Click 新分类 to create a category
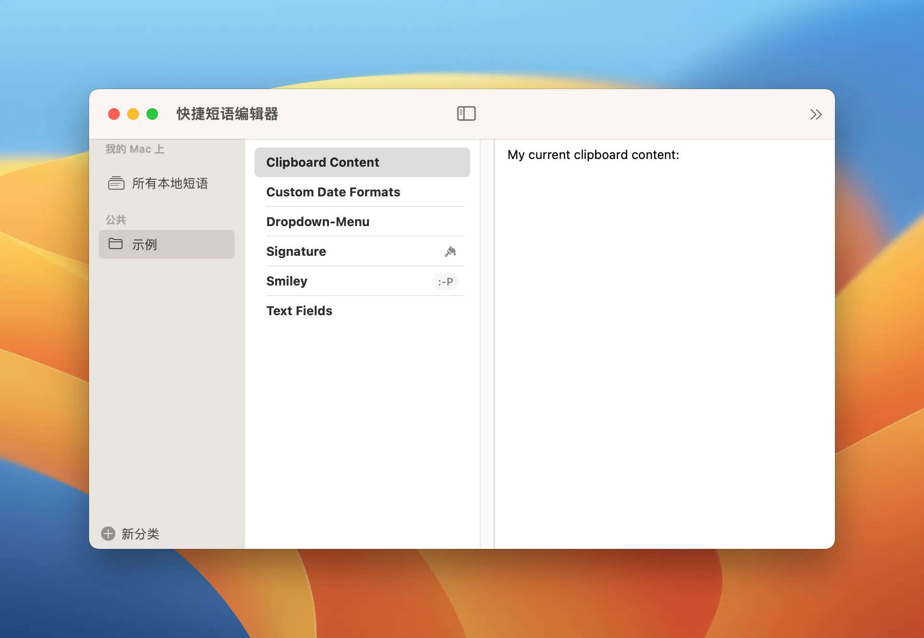924x638 pixels. point(140,534)
